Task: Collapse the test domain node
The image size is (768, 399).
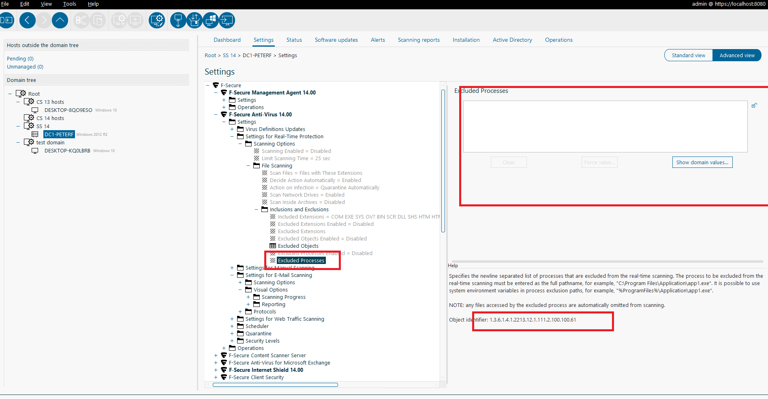Action: (18, 142)
